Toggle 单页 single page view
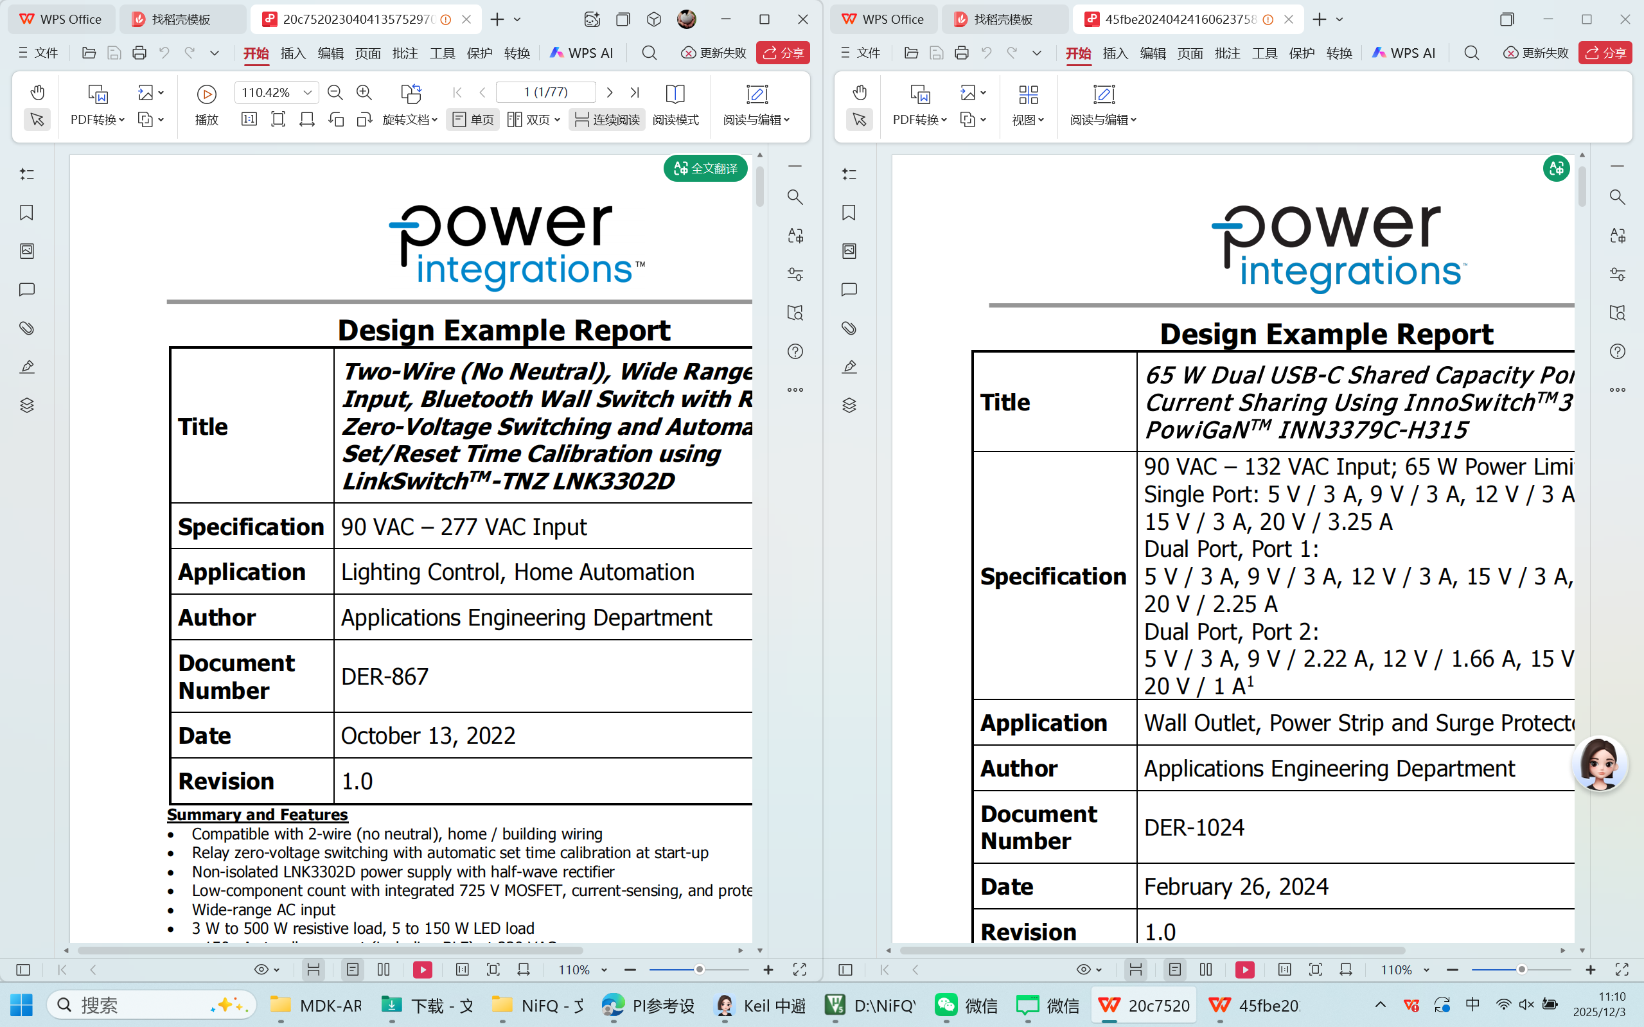 pos(473,119)
